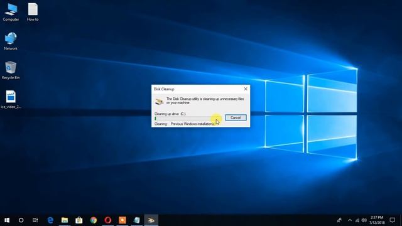Open the Action Center notifications
This screenshot has width=402, height=226.
tap(392, 220)
